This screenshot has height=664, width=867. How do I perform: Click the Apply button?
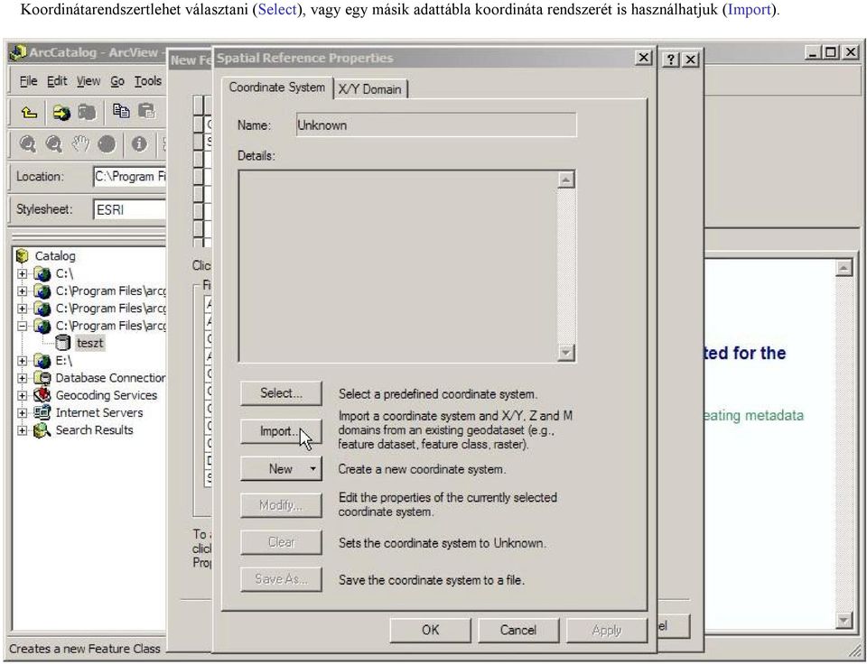pyautogui.click(x=607, y=630)
